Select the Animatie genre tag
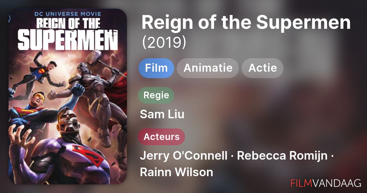367x193 pixels. [208, 68]
